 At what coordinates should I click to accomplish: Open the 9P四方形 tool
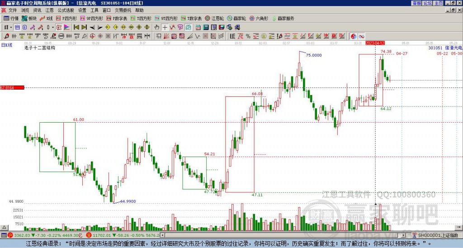[x=91, y=18]
